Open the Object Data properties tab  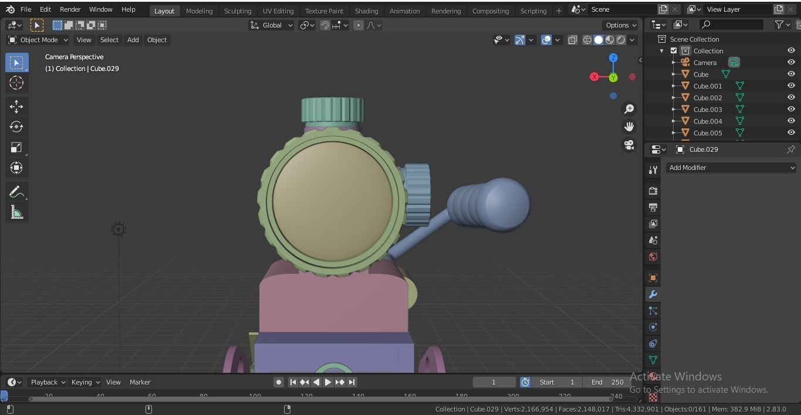653,360
